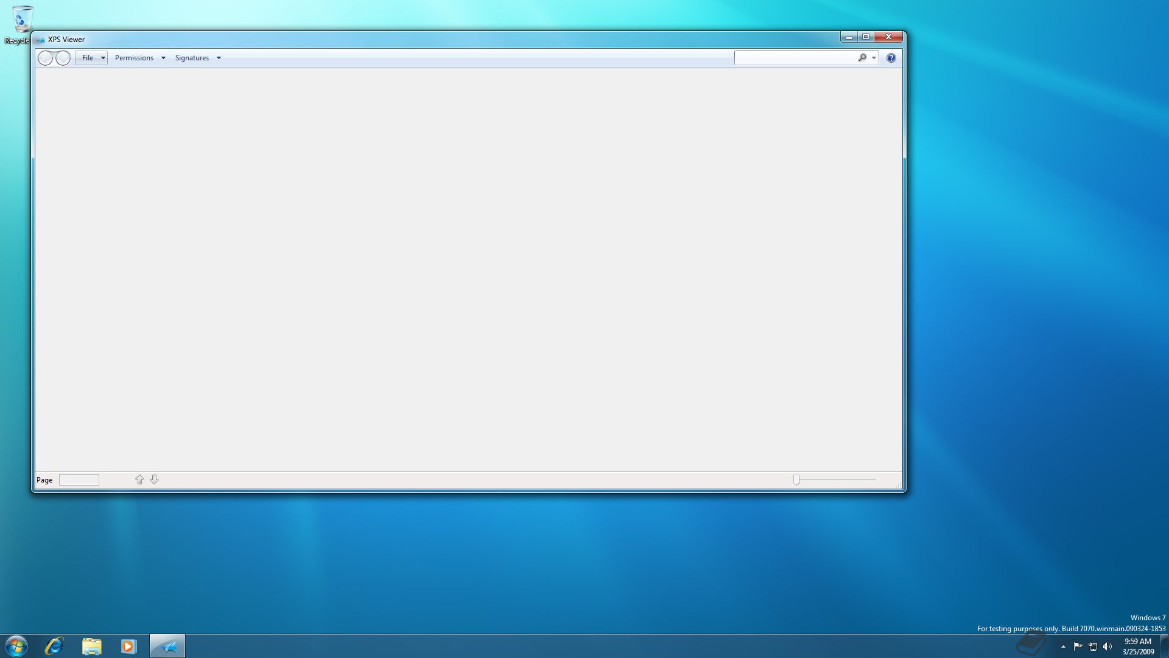This screenshot has height=658, width=1169.
Task: Expand the File dropdown arrow
Action: [103, 58]
